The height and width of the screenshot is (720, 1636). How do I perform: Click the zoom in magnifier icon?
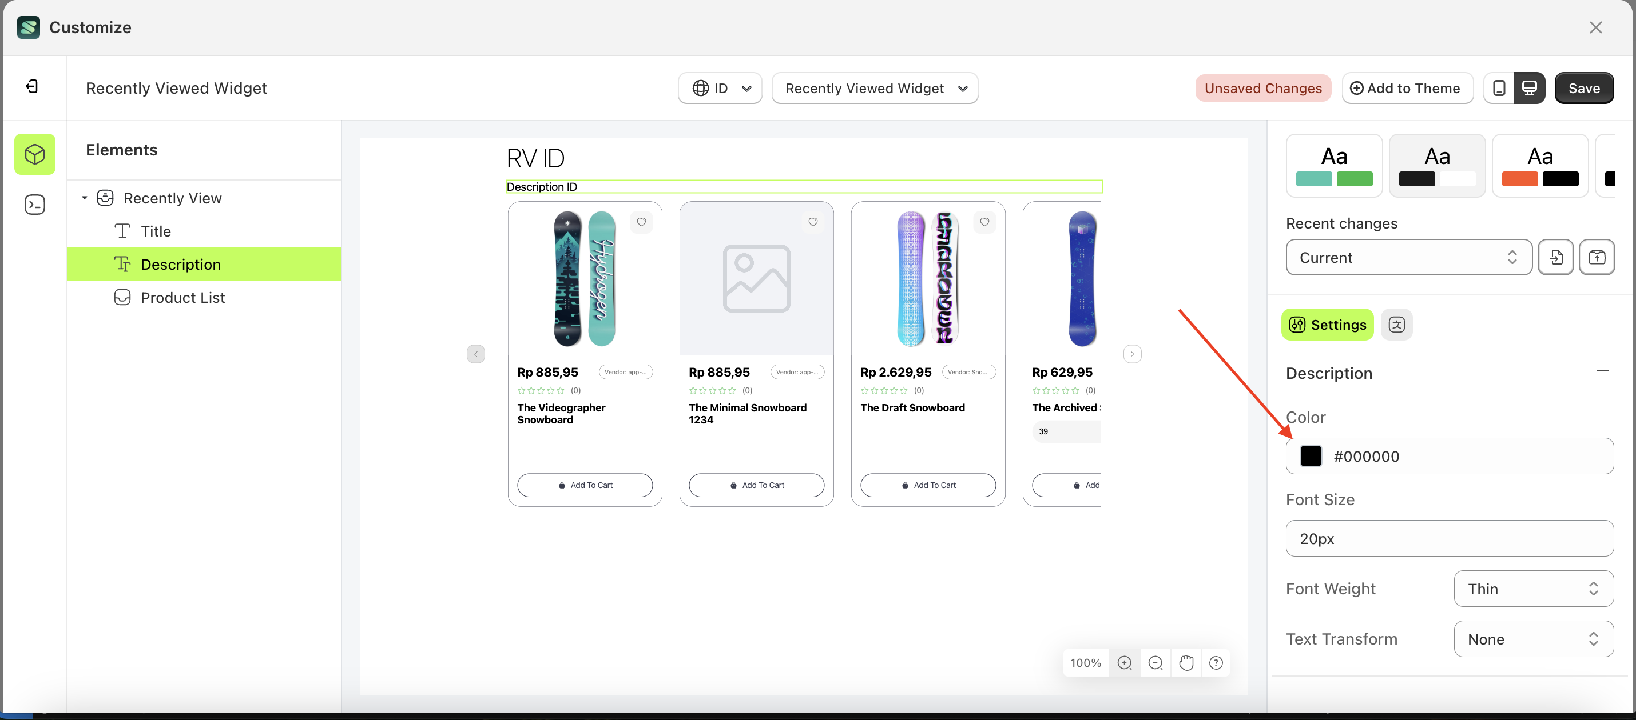pyautogui.click(x=1125, y=662)
